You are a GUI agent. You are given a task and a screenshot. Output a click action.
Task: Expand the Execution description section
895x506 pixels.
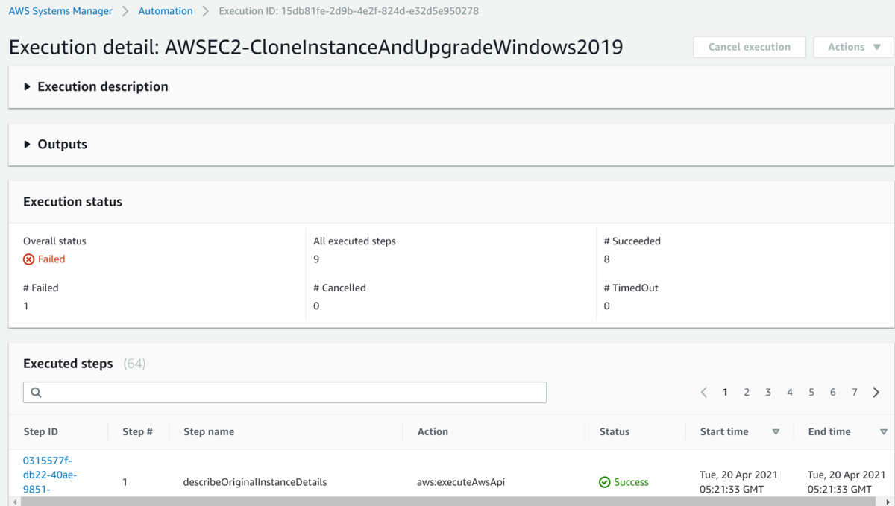[x=96, y=86]
